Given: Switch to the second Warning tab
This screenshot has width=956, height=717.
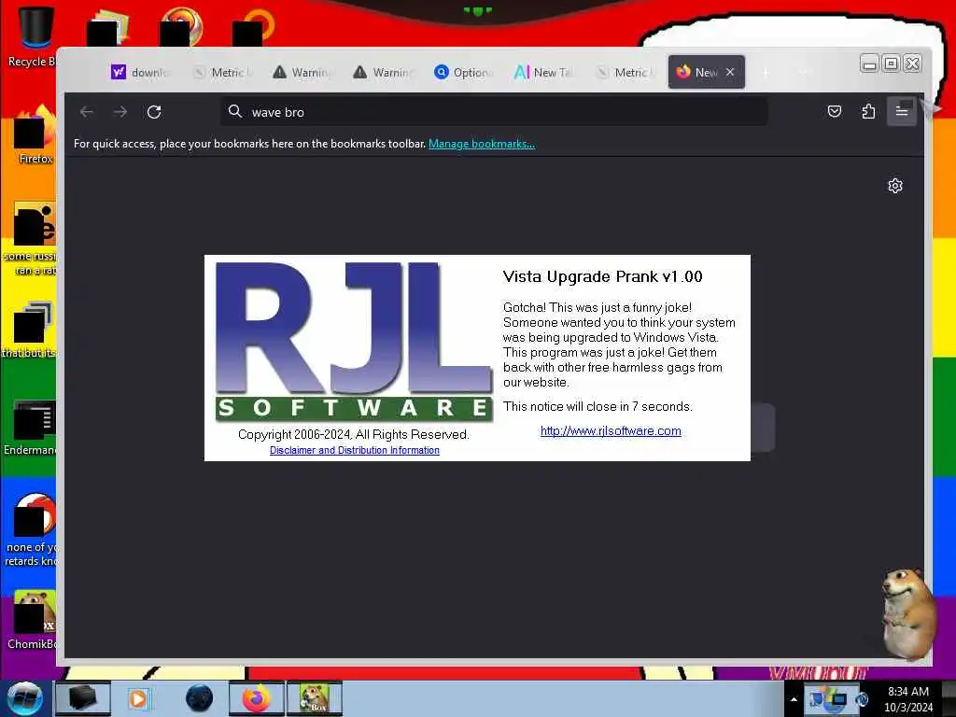Looking at the screenshot, I should coord(384,72).
